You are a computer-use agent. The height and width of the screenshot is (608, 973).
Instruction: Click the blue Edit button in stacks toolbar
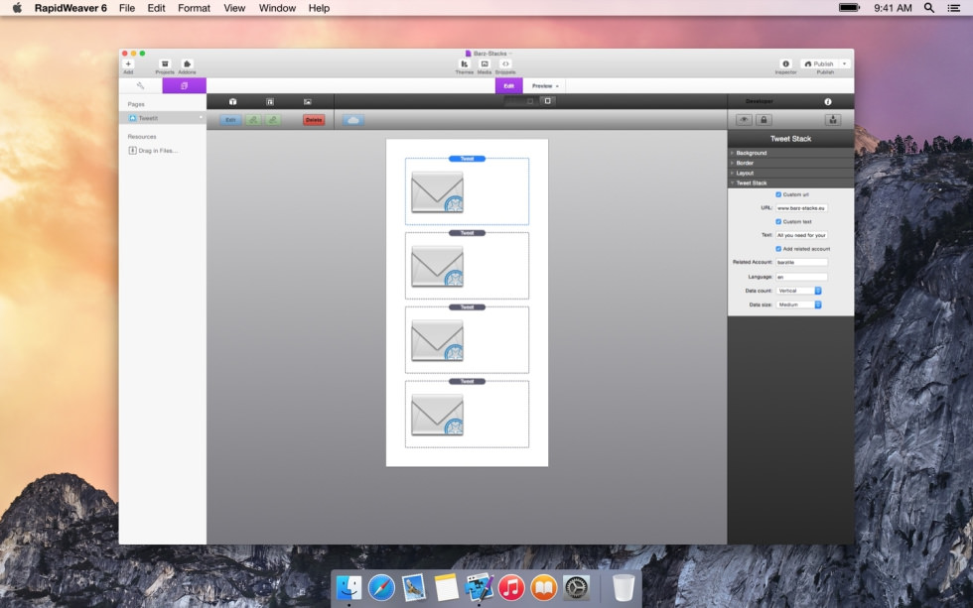230,120
